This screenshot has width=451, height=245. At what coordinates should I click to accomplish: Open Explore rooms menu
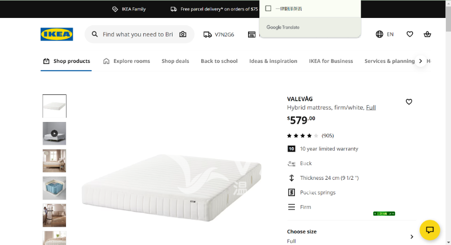126,61
